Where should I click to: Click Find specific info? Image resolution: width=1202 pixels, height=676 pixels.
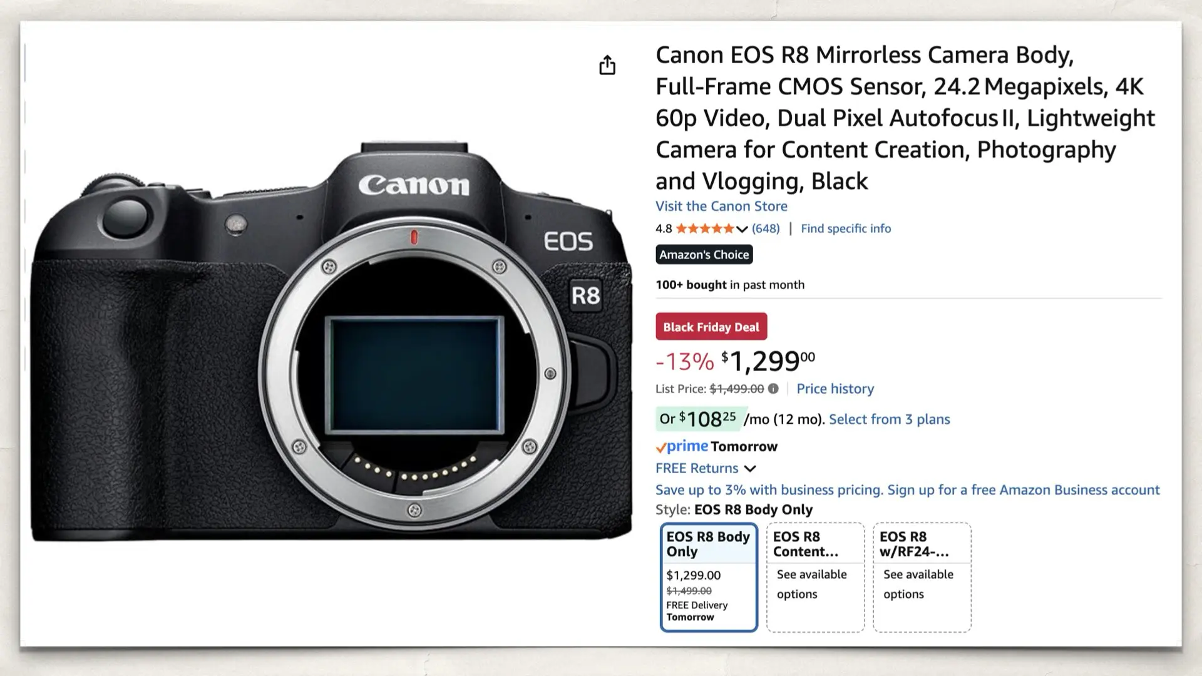(x=846, y=228)
